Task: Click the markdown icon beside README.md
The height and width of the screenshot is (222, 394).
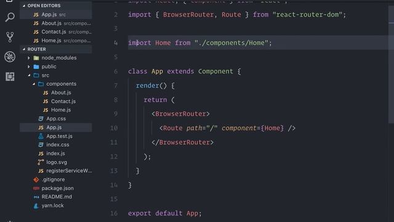Action: click(36, 197)
